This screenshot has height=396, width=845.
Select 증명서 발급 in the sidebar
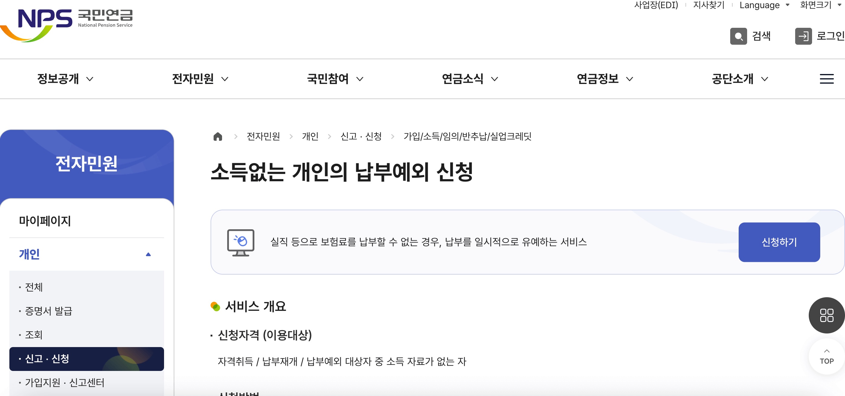coord(49,311)
